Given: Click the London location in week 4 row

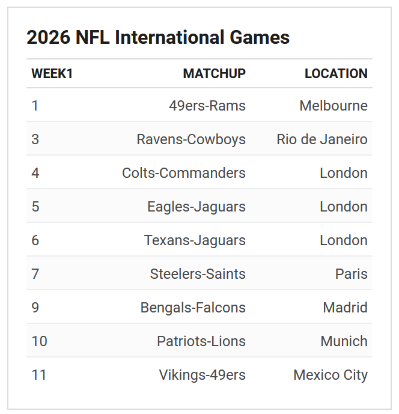Looking at the screenshot, I should pyautogui.click(x=344, y=173).
